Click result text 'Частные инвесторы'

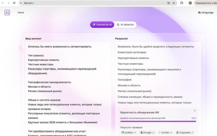point(130,64)
